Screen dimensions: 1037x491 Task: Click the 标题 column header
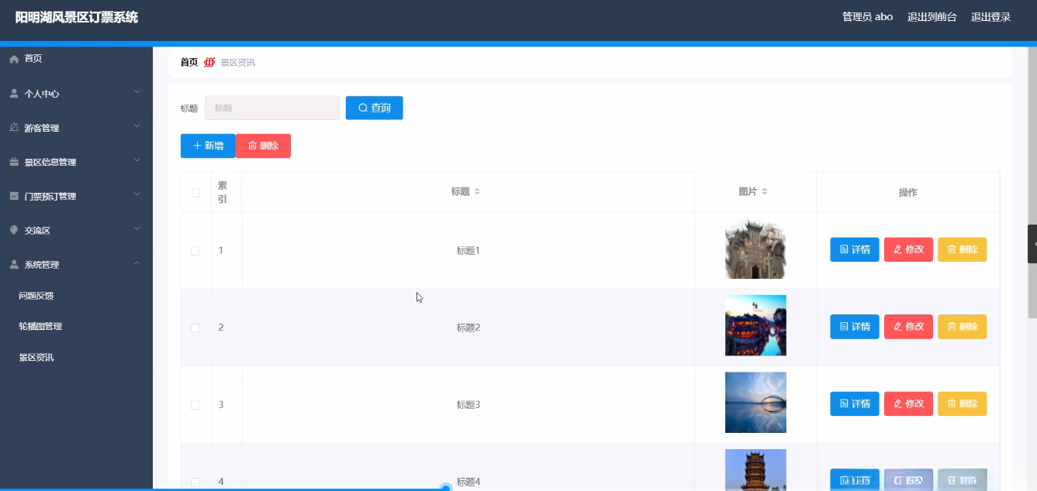point(468,191)
